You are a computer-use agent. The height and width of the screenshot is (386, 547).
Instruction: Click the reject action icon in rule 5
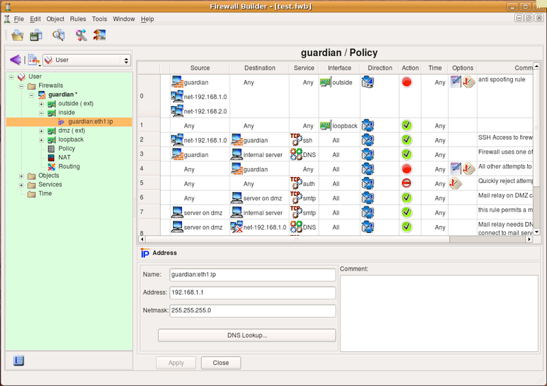[406, 183]
